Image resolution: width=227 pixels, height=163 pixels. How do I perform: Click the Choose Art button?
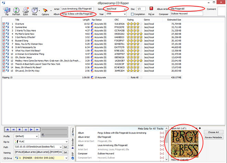213,132
